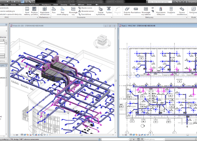Image resolution: width=197 pixels, height=141 pixels.
Task: Click the keyword search input field
Action: click(160, 2)
